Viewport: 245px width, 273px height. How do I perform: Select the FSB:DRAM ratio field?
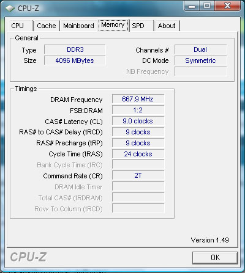138,110
